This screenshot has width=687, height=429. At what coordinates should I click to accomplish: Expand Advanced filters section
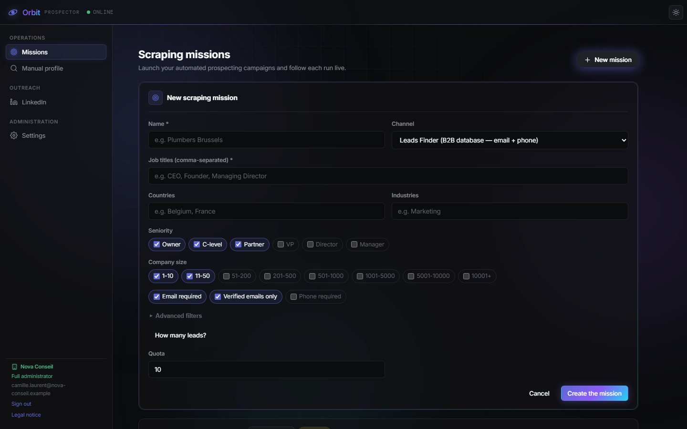pos(176,316)
